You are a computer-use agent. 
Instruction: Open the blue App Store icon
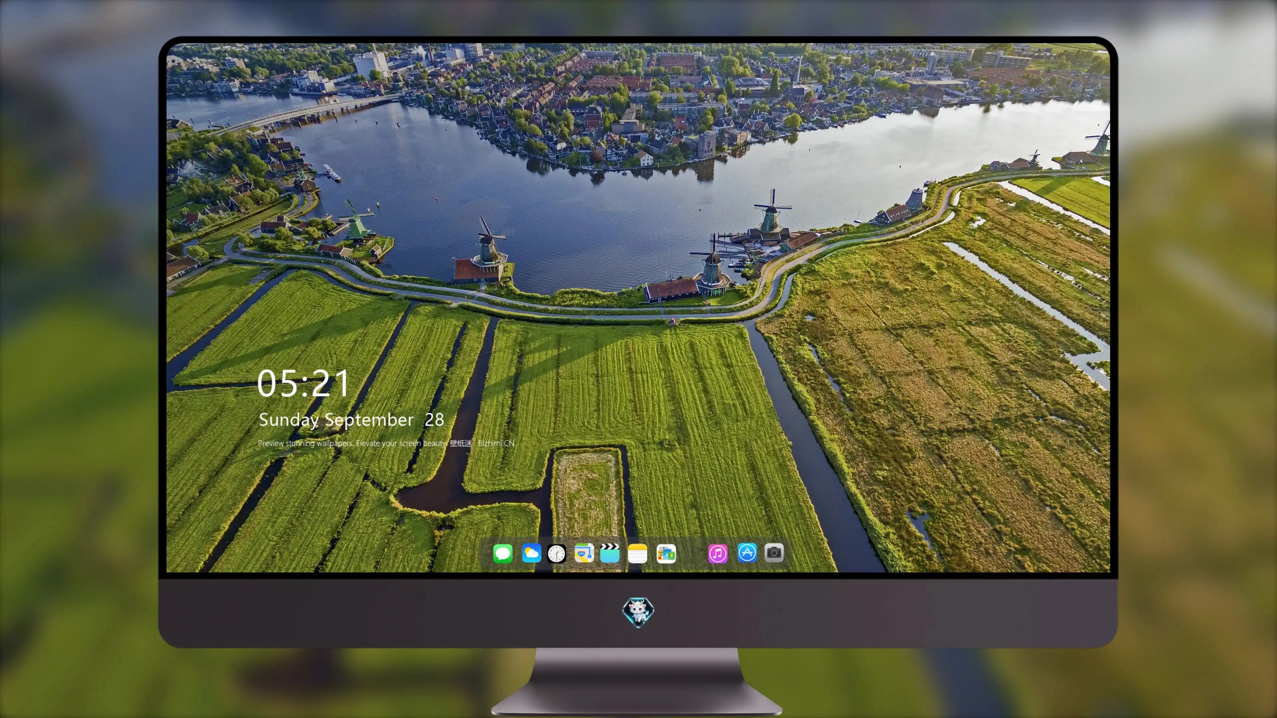pyautogui.click(x=747, y=553)
